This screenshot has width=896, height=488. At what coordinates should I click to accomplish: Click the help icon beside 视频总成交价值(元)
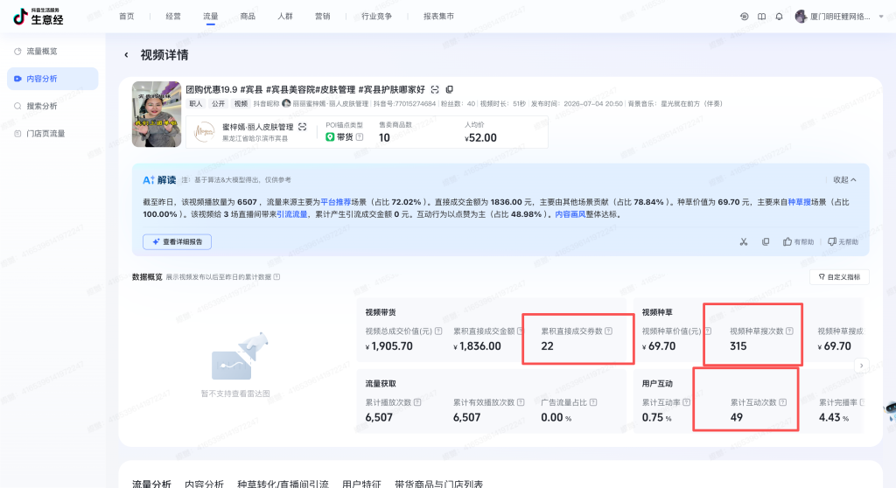[x=438, y=331]
